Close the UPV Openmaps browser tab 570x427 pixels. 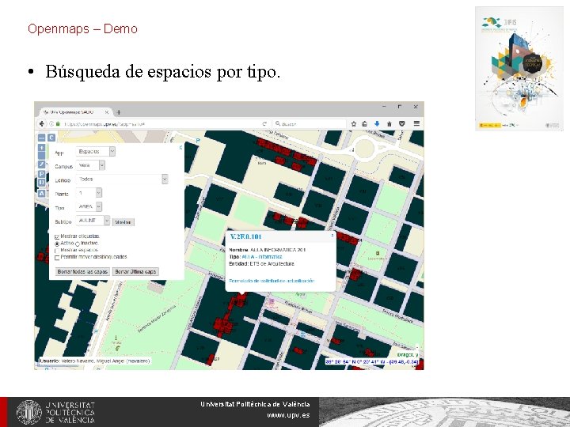click(107, 112)
